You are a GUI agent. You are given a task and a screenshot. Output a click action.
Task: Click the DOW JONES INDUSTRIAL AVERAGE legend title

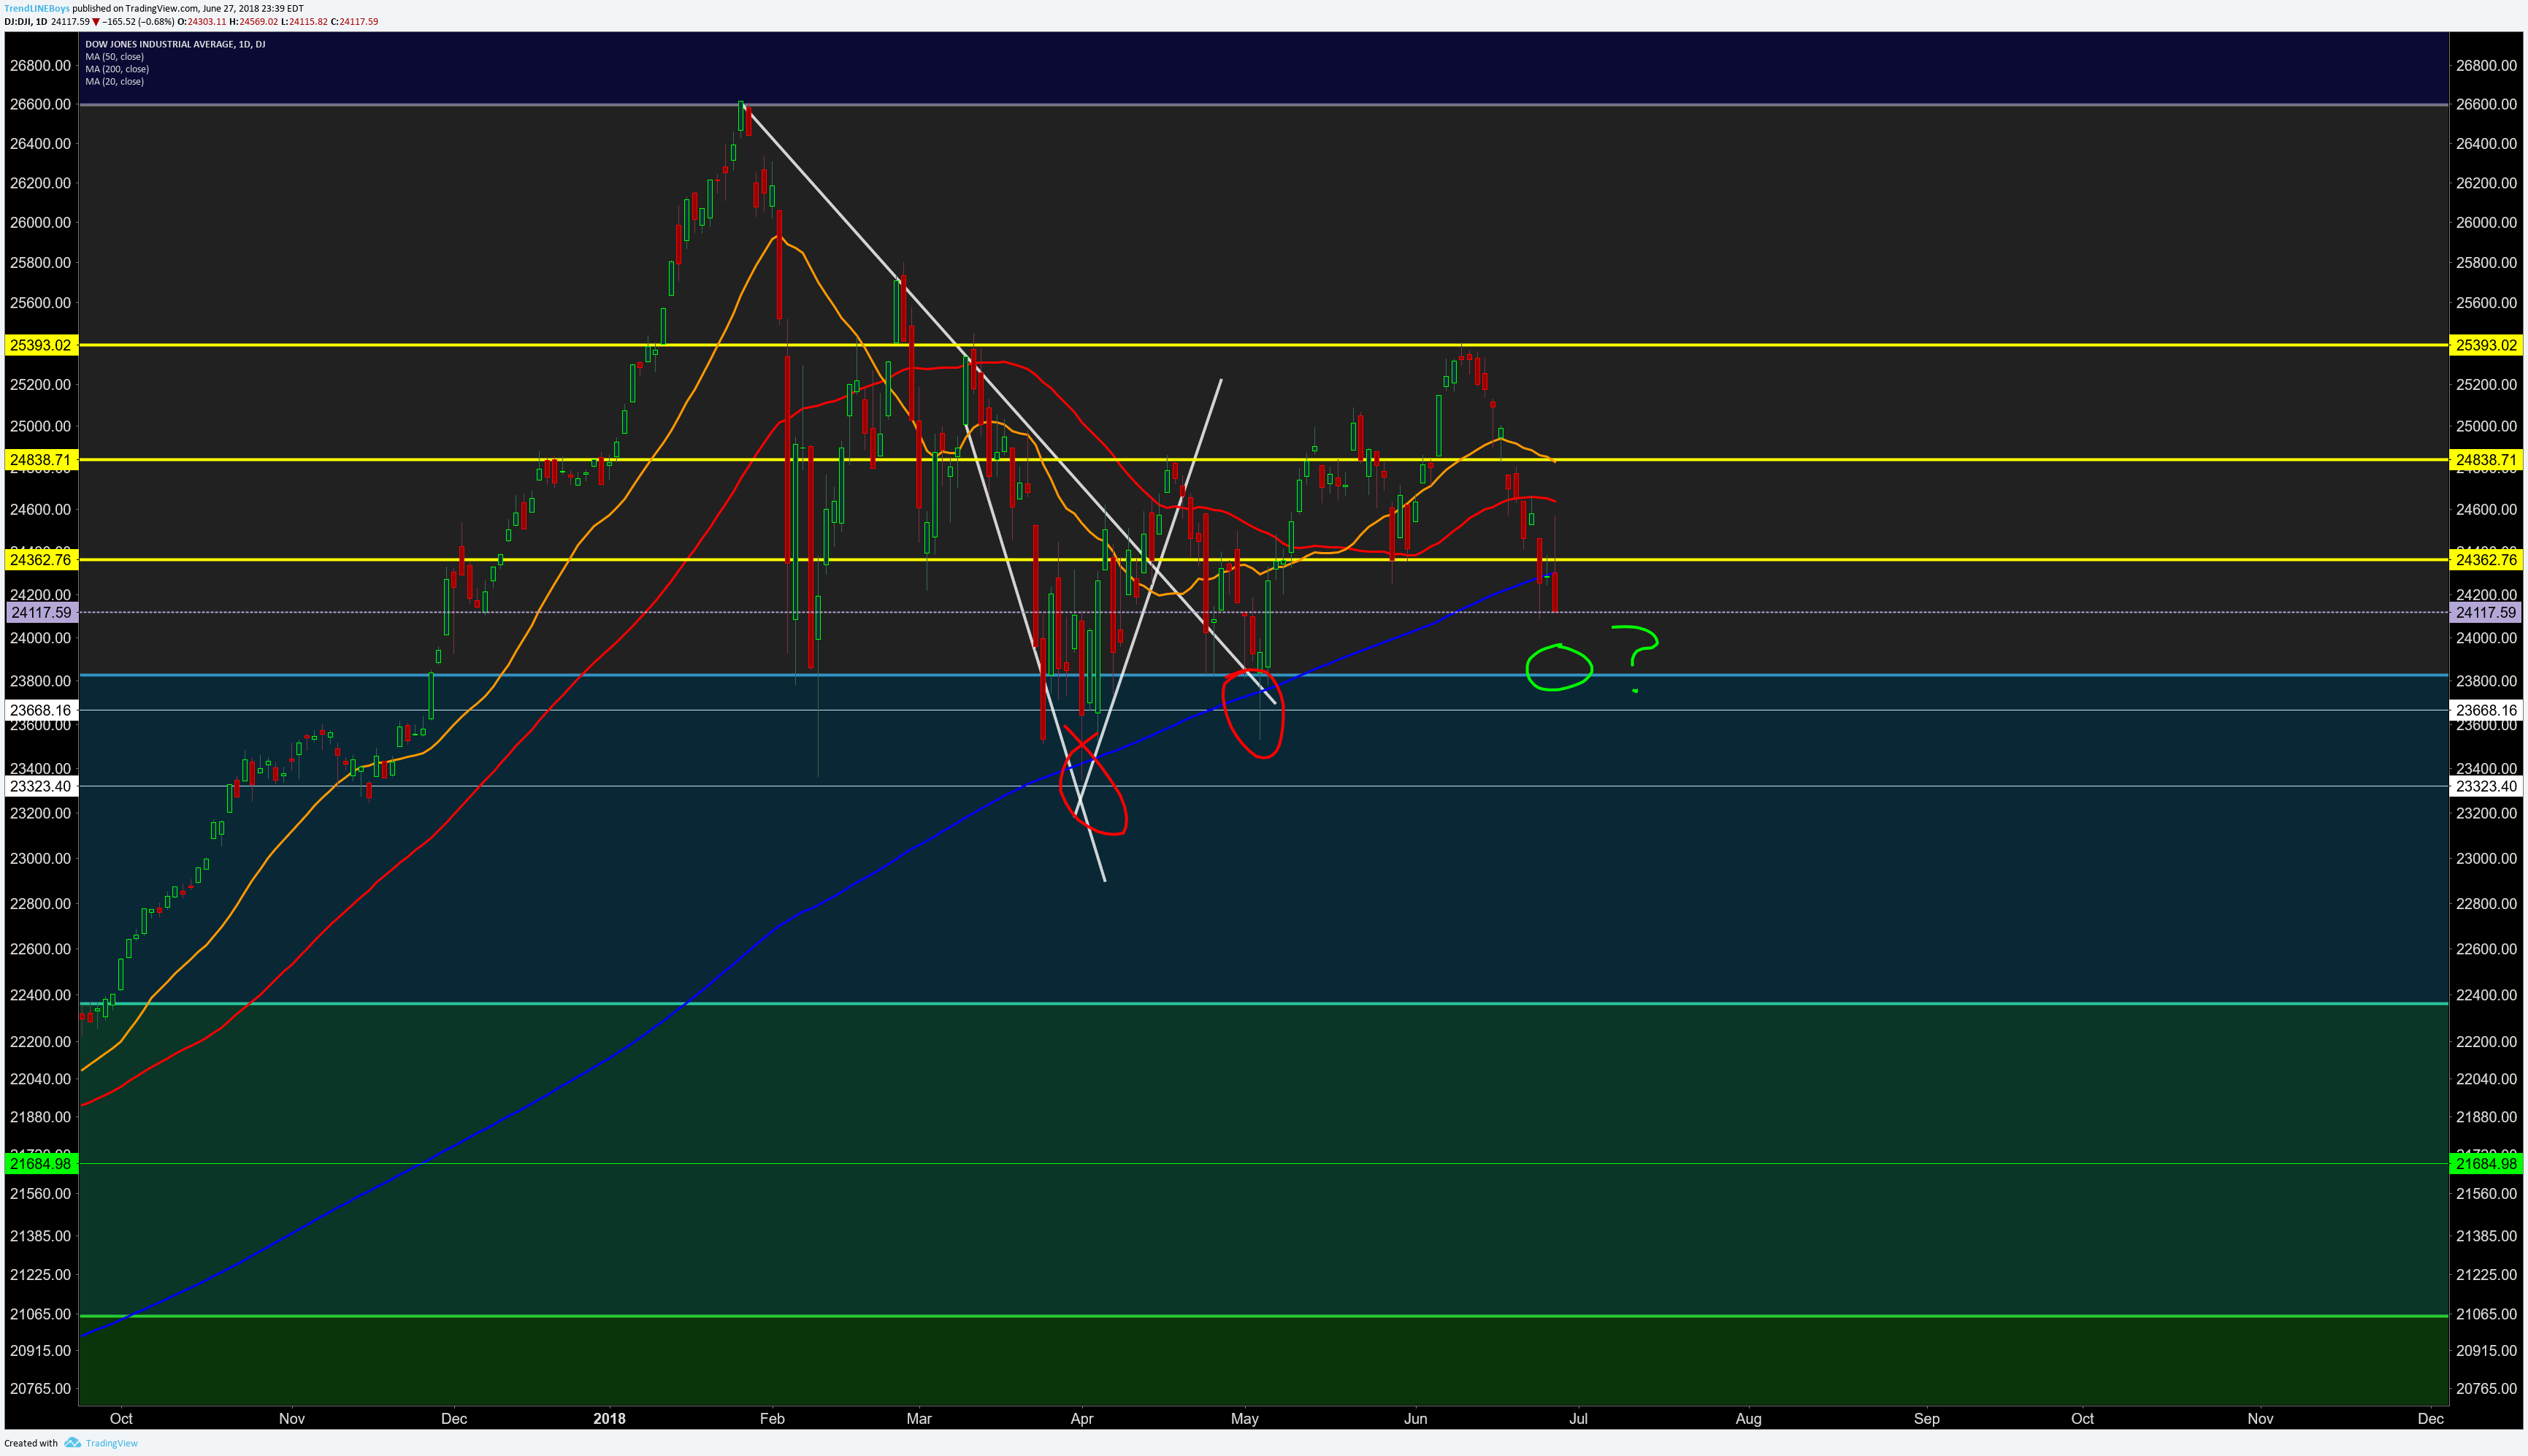click(x=175, y=44)
